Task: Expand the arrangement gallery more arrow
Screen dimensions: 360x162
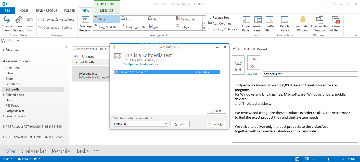Action: [204, 28]
